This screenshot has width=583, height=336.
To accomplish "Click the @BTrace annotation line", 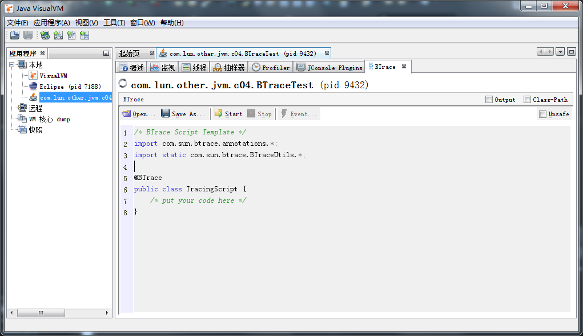I will pos(148,178).
